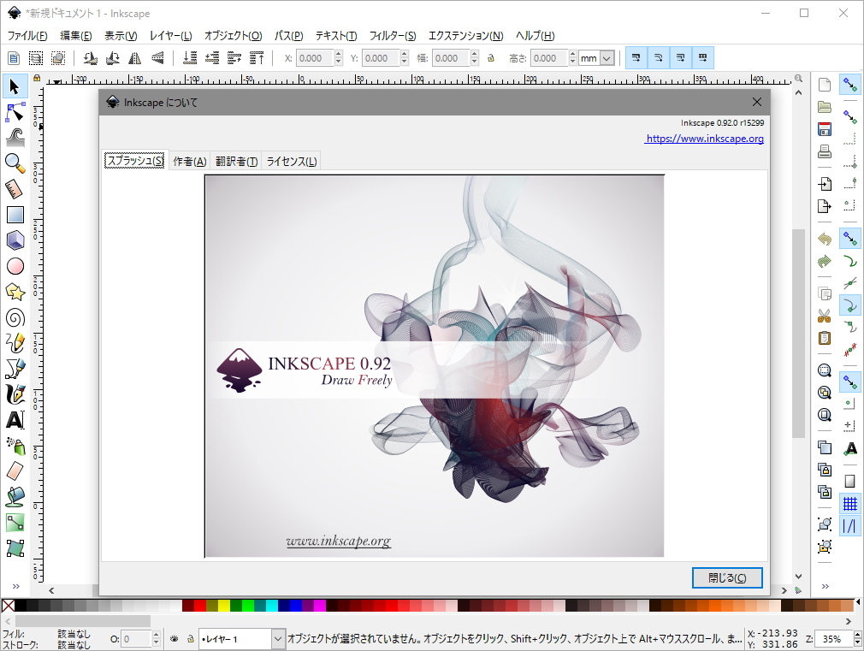The width and height of the screenshot is (864, 651).
Task: Select the Text tool
Action: pyautogui.click(x=15, y=420)
